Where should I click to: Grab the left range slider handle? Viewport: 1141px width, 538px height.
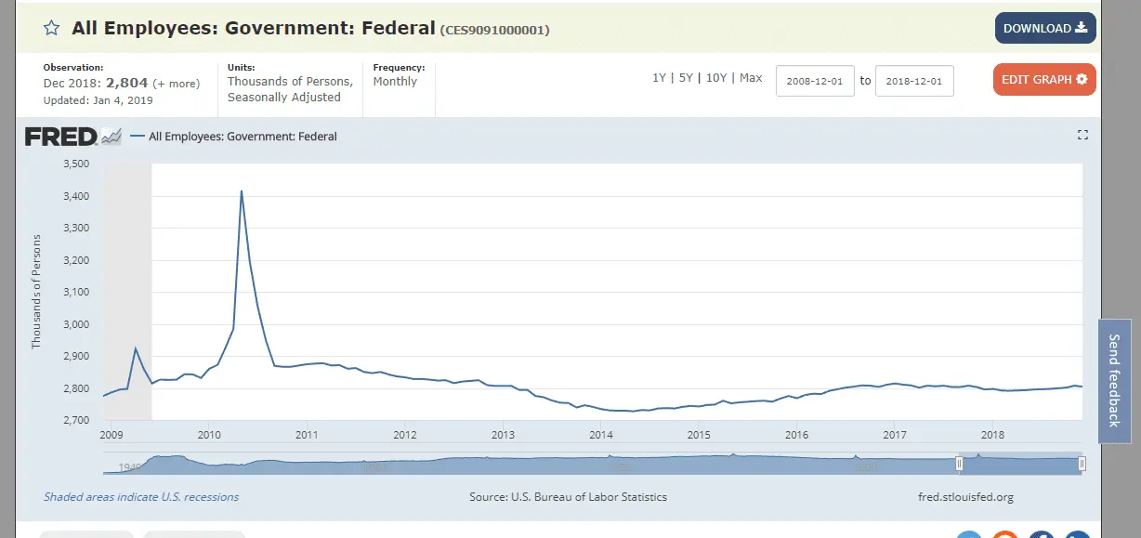click(960, 464)
